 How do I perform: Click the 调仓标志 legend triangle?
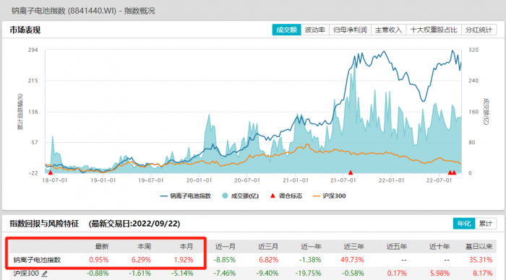pyautogui.click(x=273, y=196)
